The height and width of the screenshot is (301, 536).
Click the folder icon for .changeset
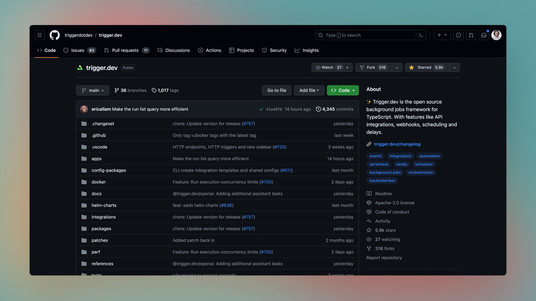tap(84, 124)
